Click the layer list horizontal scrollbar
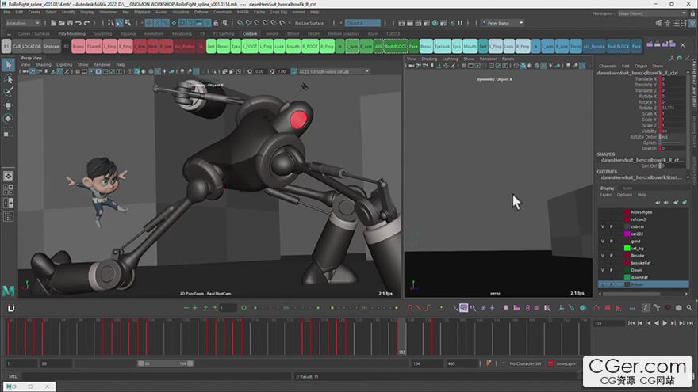Viewport: 698px width, 392px height. coord(631,294)
